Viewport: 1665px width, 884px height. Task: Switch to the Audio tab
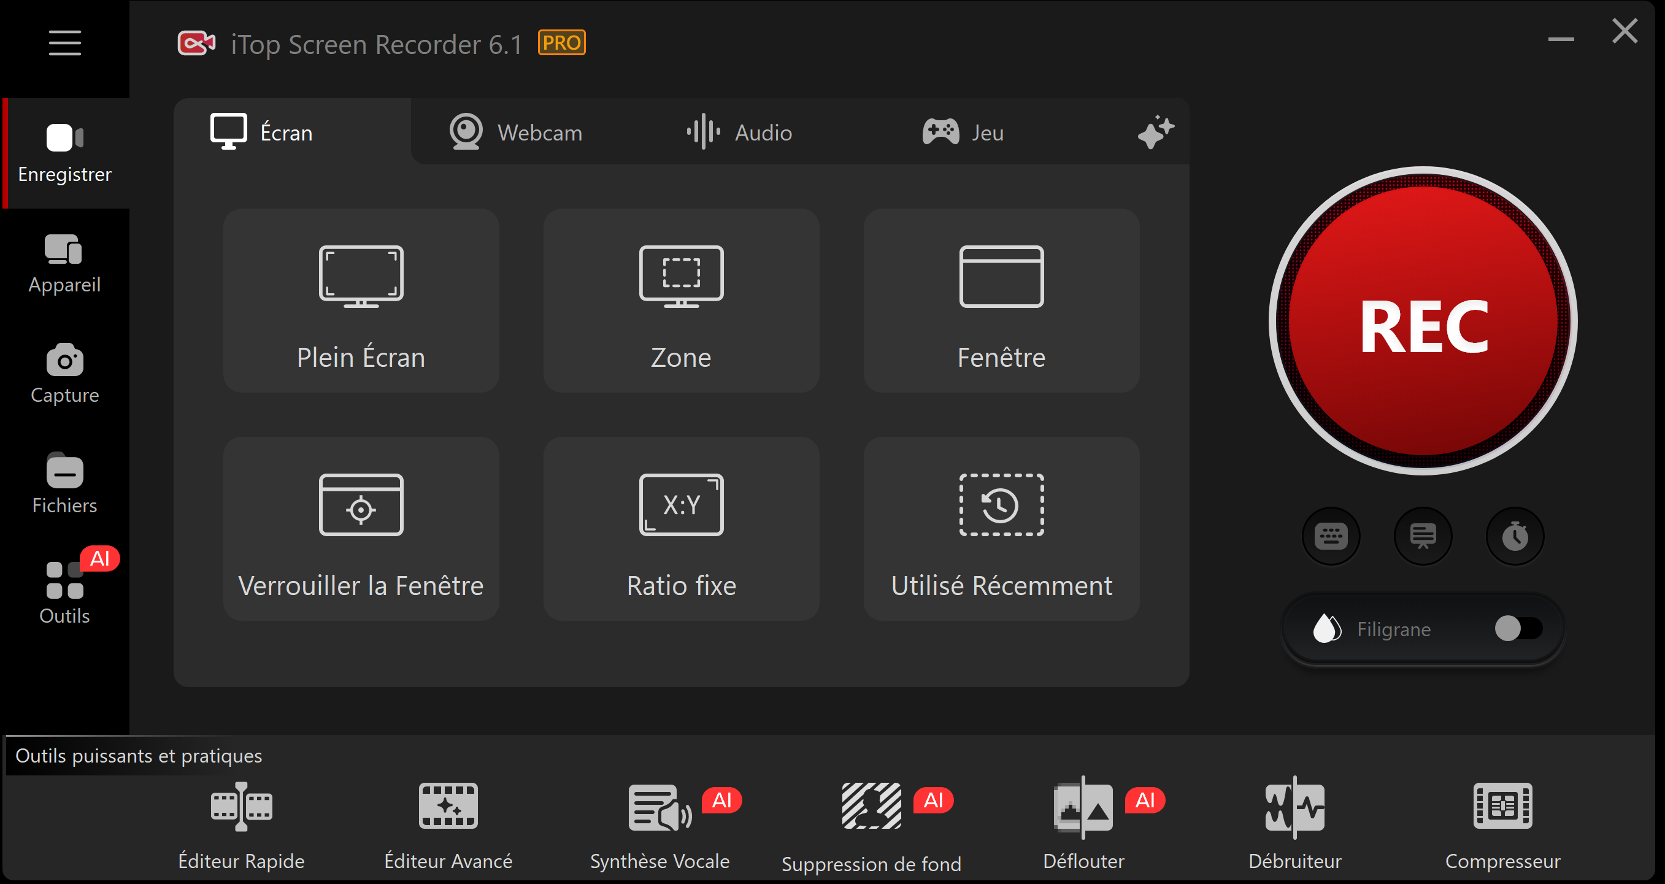pos(739,133)
